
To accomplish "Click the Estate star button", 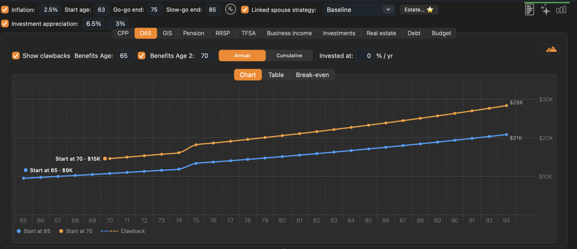I will [x=419, y=10].
